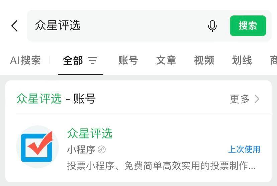Tap the 众星评选 - 账号 section header
The height and width of the screenshot is (186, 277).
coord(56,99)
